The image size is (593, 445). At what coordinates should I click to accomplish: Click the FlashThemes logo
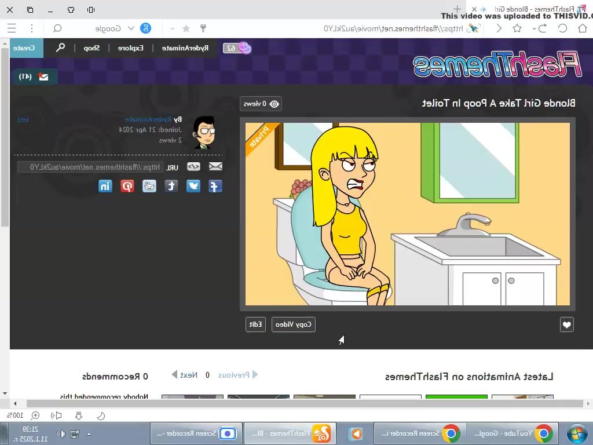click(497, 64)
